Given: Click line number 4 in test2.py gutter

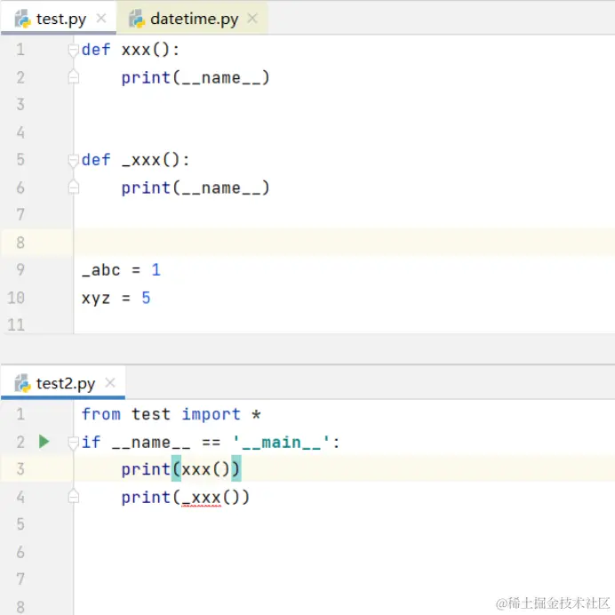Looking at the screenshot, I should point(20,498).
